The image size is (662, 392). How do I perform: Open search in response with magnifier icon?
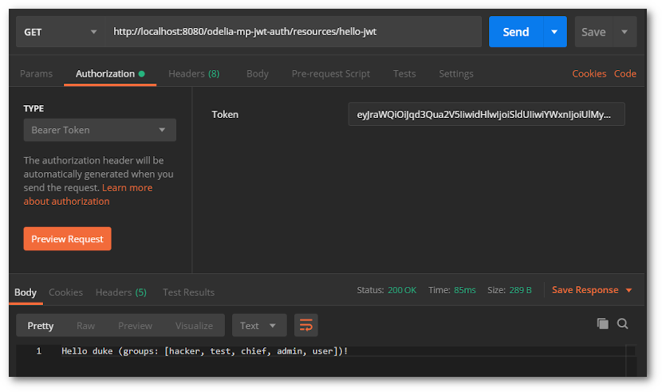pyautogui.click(x=623, y=323)
